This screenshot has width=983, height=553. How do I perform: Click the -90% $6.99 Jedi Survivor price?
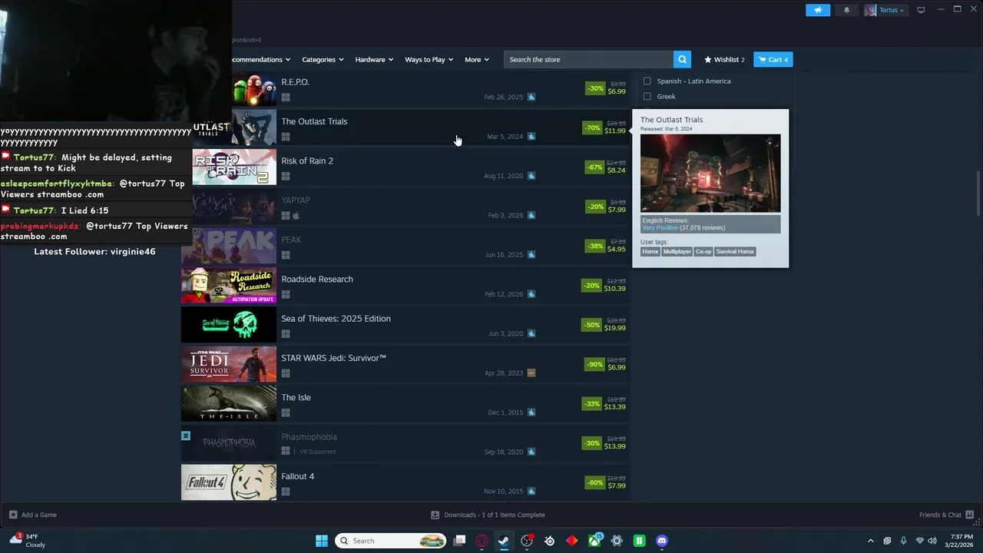click(605, 364)
